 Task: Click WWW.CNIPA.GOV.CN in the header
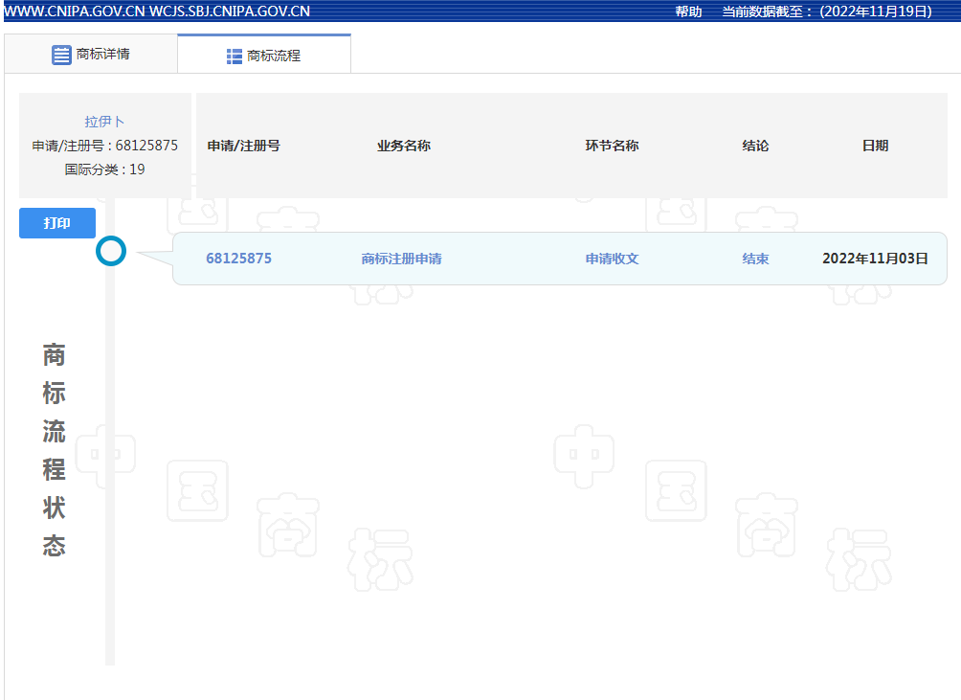tap(75, 11)
